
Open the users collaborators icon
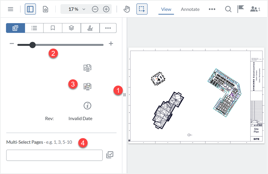pyautogui.click(x=255, y=9)
